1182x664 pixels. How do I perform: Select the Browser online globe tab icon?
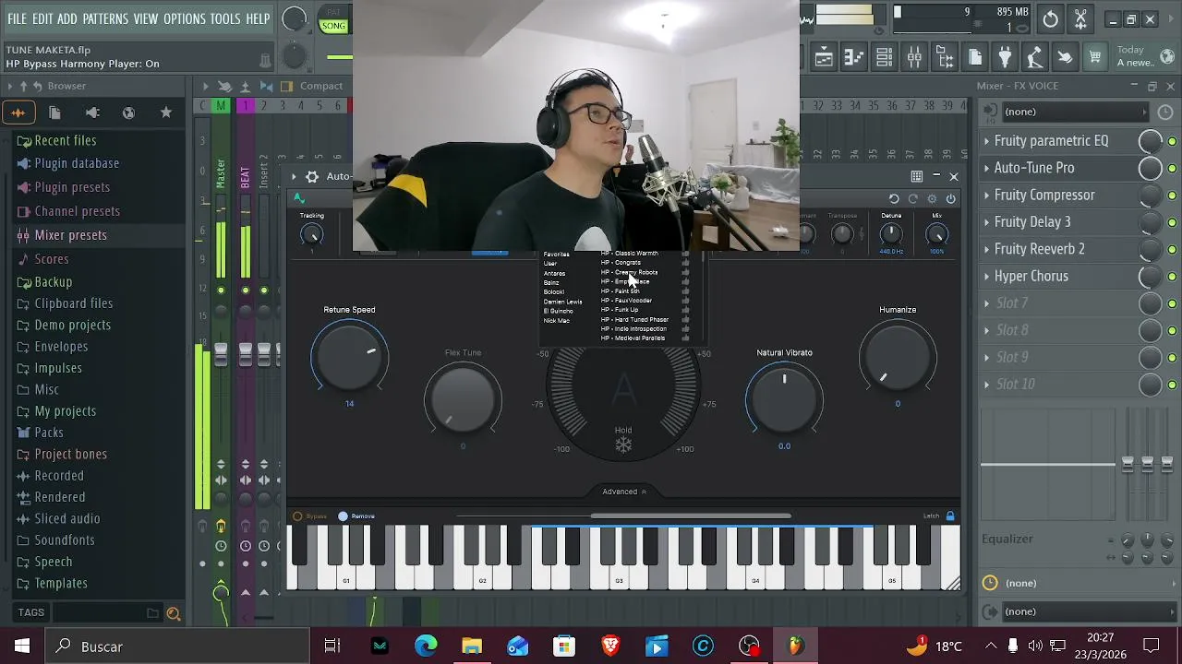point(128,113)
